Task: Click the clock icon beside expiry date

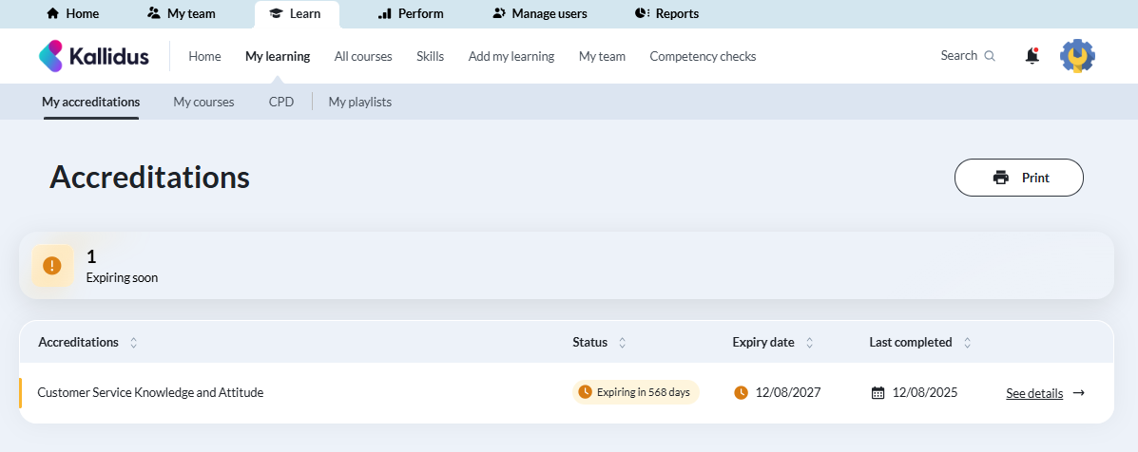Action: click(x=741, y=393)
